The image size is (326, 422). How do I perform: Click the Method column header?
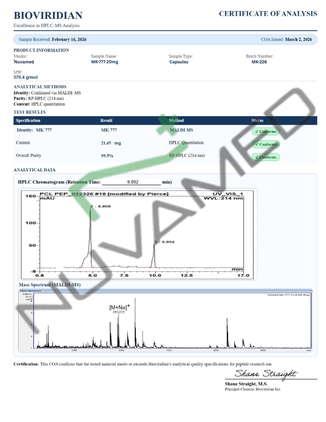click(176, 121)
